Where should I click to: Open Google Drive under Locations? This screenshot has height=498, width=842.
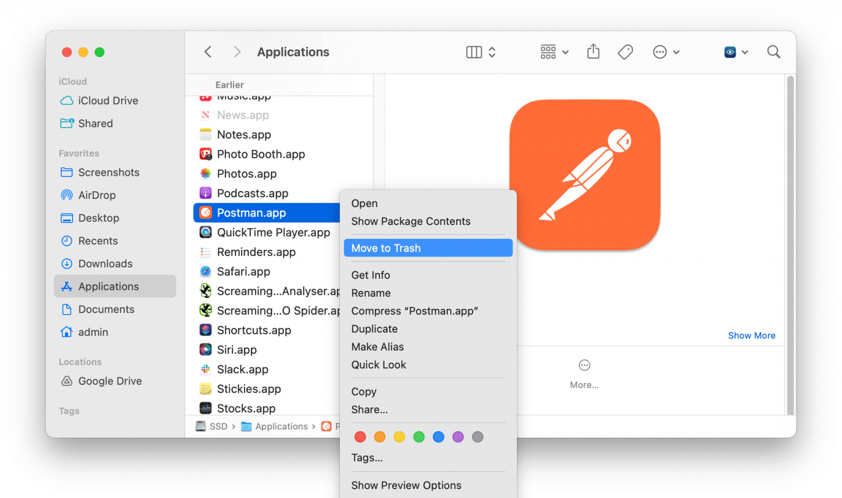coord(110,381)
